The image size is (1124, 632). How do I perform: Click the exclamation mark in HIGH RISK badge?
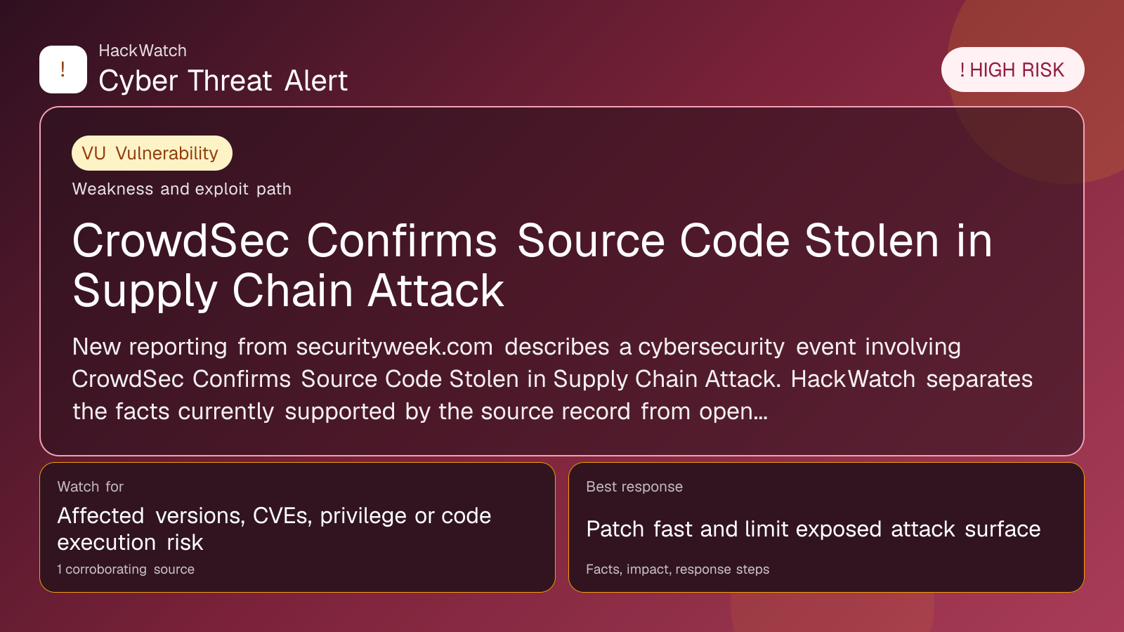click(x=962, y=70)
